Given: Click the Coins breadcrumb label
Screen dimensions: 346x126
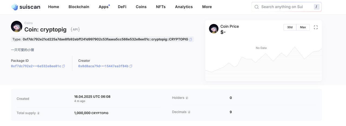Looking at the screenshot, I should point(29,23).
